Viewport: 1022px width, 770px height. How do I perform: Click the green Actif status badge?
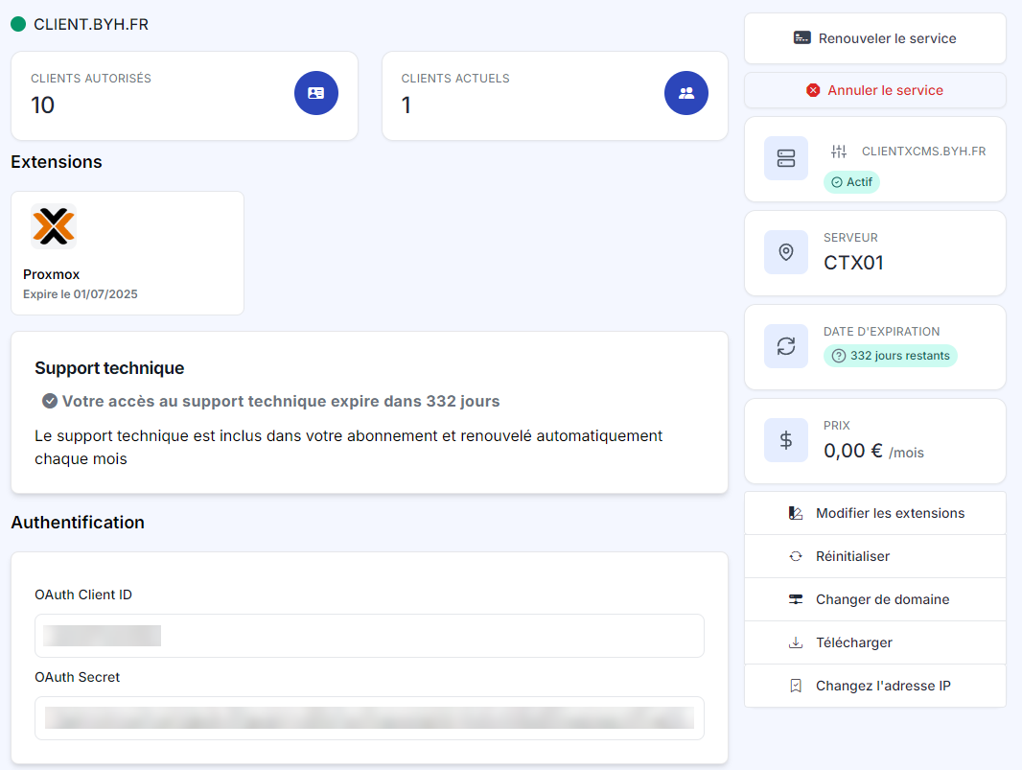click(x=851, y=181)
